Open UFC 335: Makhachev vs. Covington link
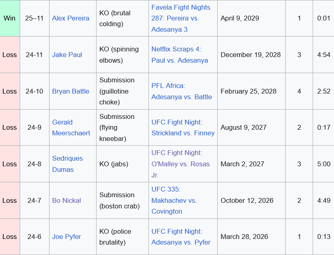The width and height of the screenshot is (334, 255). point(174,200)
